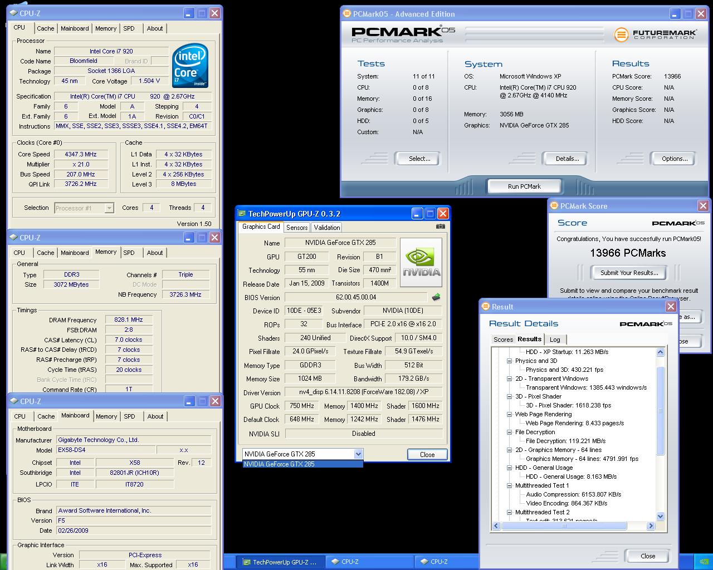
Task: Open the Processor #1 selection dropdown
Action: (x=109, y=208)
